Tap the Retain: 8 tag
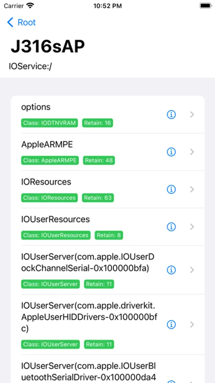 [109, 235]
